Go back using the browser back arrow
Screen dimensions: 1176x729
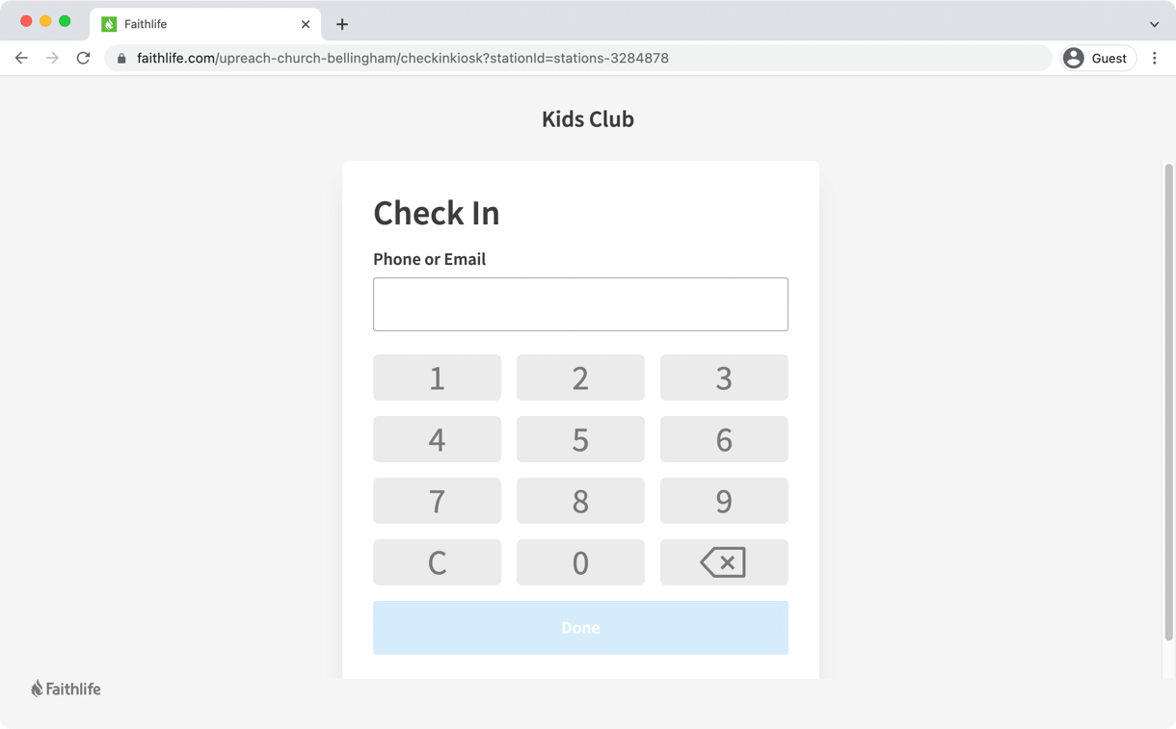[21, 58]
